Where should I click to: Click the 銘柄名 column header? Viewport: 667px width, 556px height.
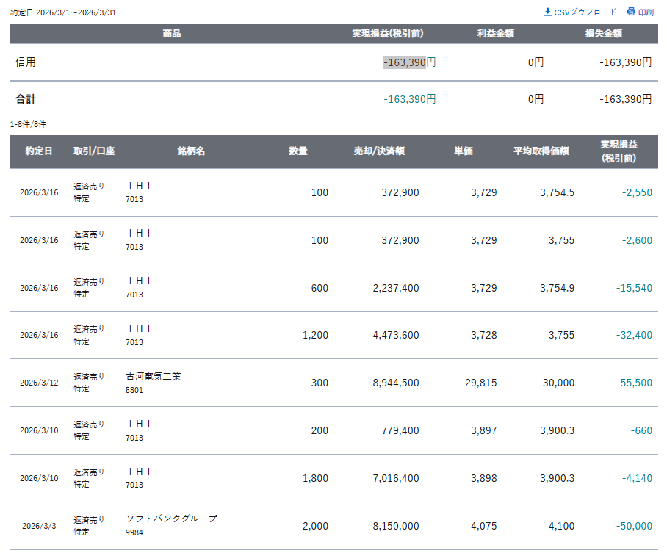click(x=191, y=151)
